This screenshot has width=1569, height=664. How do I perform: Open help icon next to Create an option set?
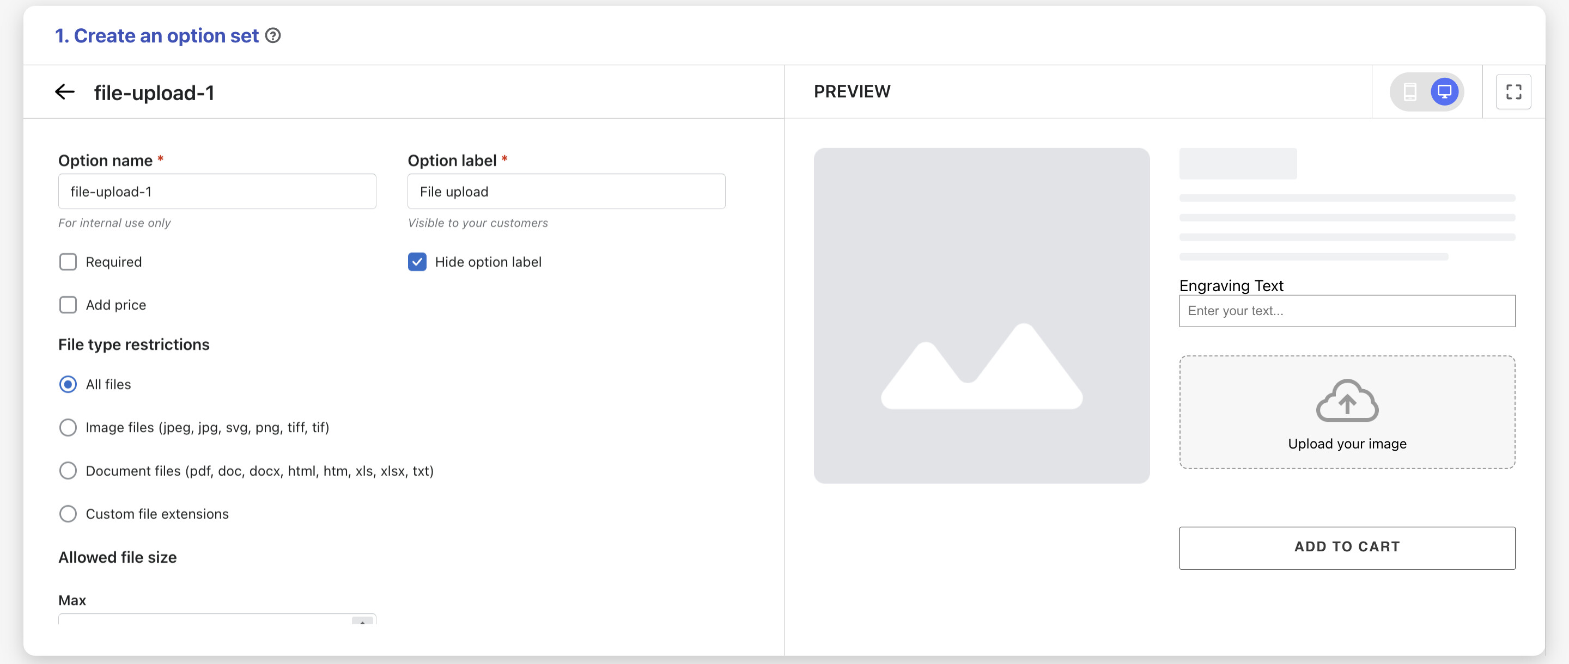click(273, 36)
